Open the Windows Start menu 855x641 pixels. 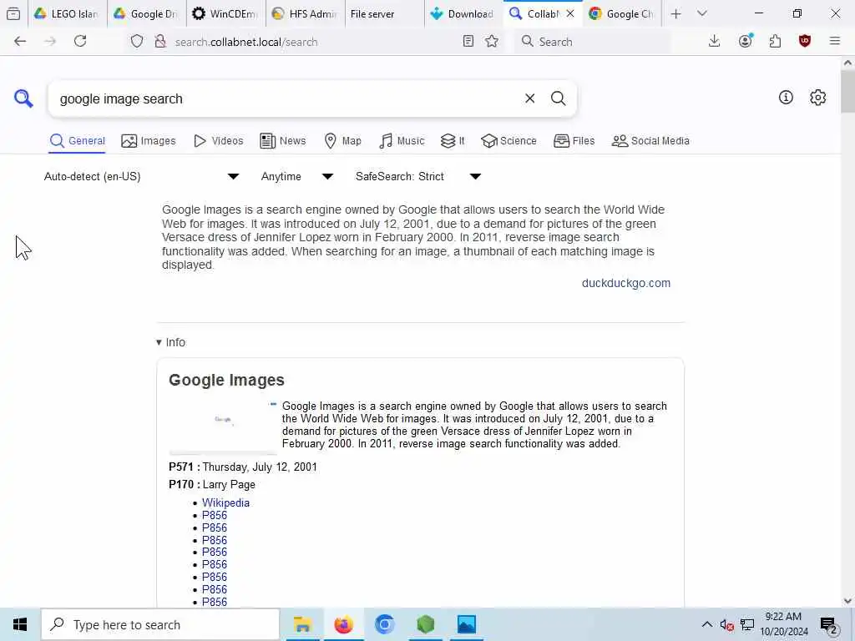[x=20, y=624]
